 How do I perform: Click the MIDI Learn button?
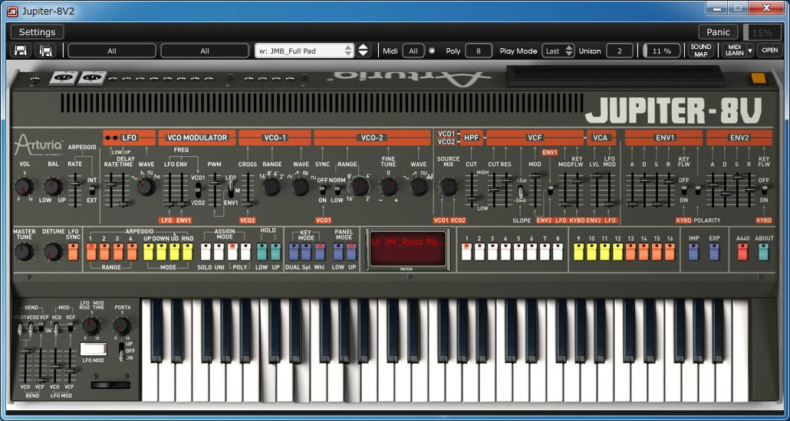tap(734, 51)
